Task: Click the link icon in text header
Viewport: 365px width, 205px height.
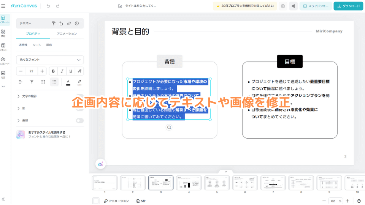Action: pyautogui.click(x=69, y=23)
